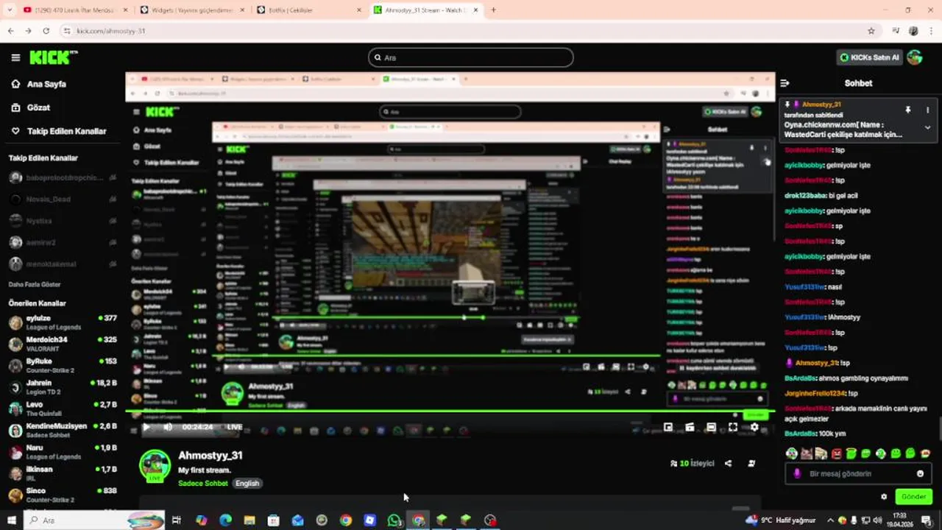Collapse the Sohbet chat panel
Image resolution: width=942 pixels, height=530 pixels.
point(785,83)
